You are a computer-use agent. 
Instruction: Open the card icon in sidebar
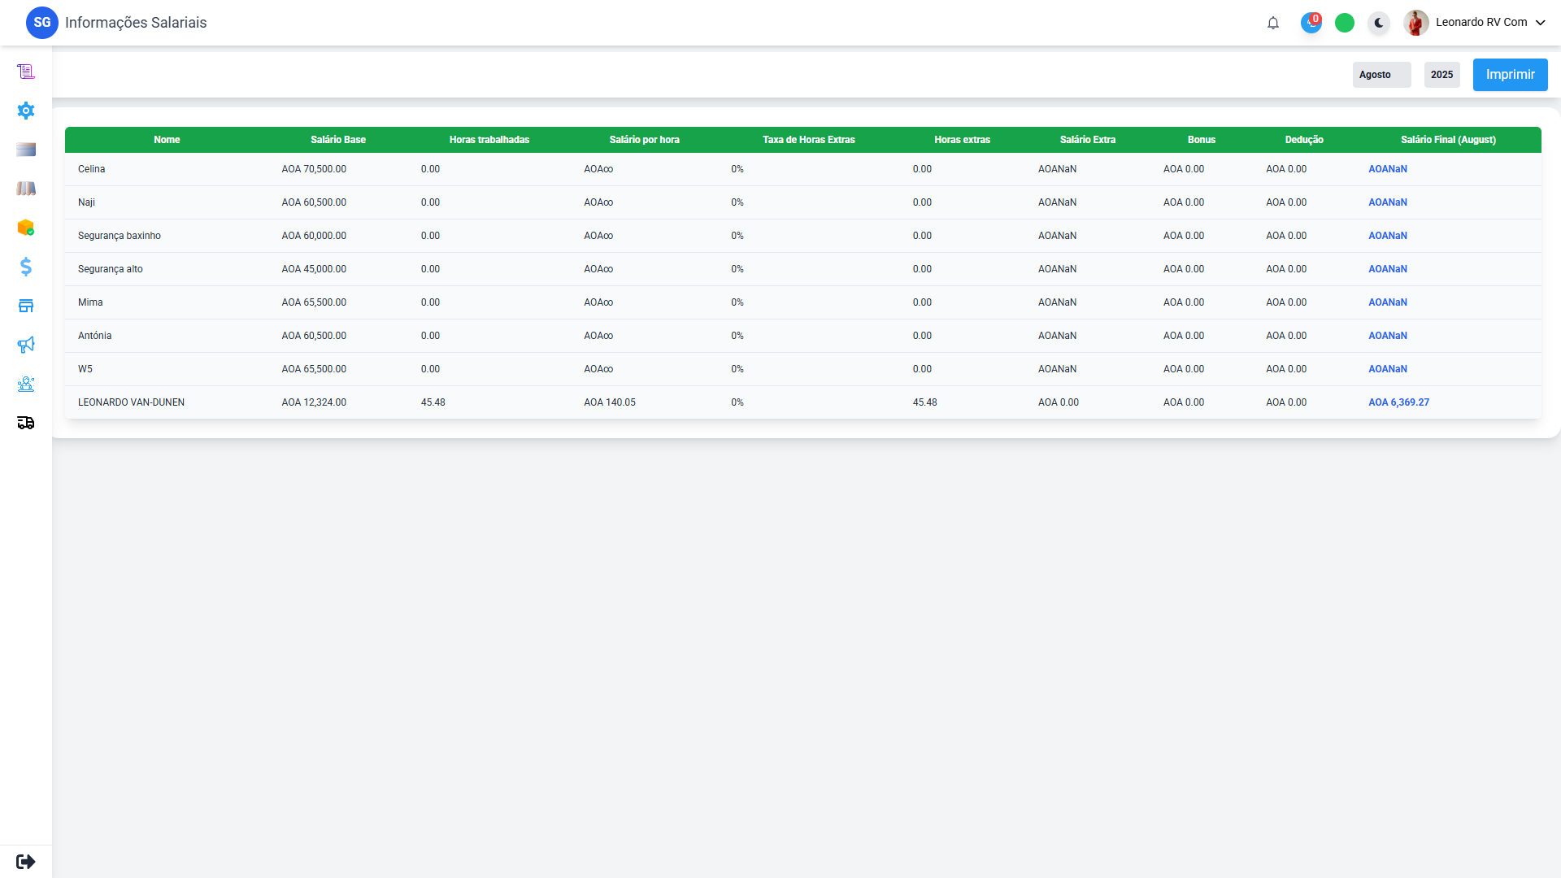[x=26, y=150]
